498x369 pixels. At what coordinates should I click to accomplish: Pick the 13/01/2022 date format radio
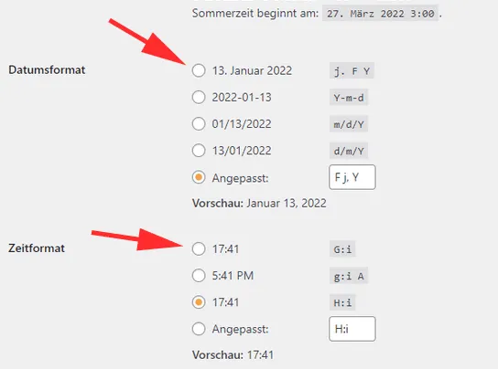[199, 151]
